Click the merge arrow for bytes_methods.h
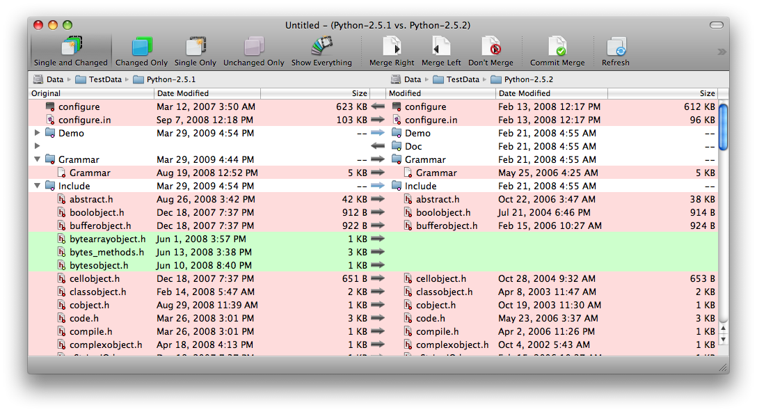This screenshot has height=412, width=757. tap(378, 252)
